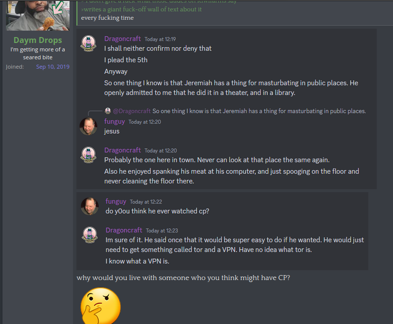
Task: Click the Dragoncraft username at 12:19
Action: click(122, 39)
